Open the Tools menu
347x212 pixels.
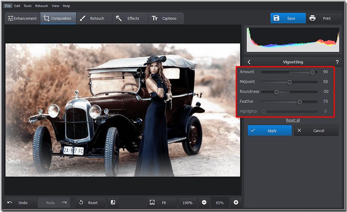coord(28,6)
